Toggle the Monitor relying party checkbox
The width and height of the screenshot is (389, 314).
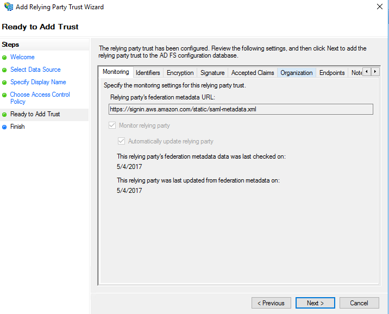point(113,125)
